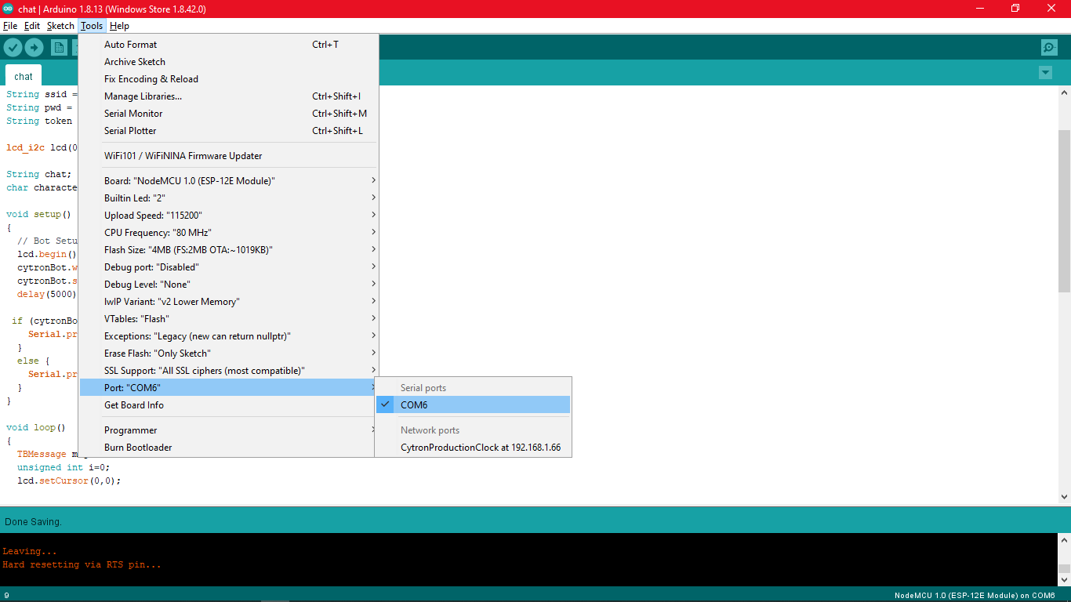1071x602 pixels.
Task: Click Get Board Info entry
Action: 228,405
